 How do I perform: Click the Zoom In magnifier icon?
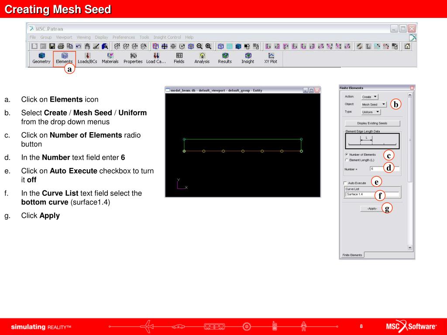(x=208, y=46)
